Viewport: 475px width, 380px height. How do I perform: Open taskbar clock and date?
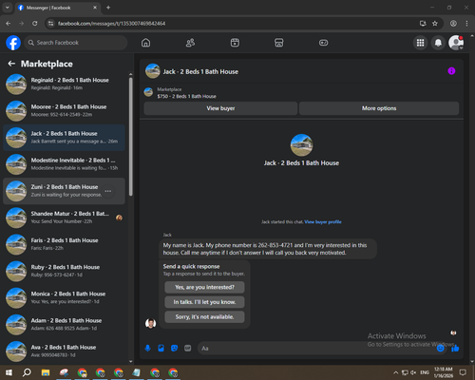coord(444,372)
